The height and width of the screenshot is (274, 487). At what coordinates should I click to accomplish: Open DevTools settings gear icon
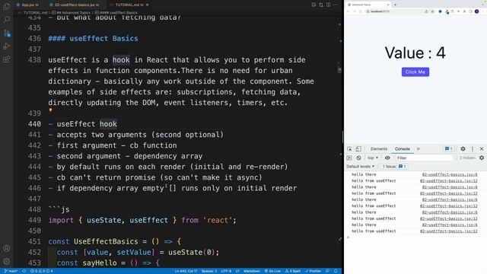(463, 149)
